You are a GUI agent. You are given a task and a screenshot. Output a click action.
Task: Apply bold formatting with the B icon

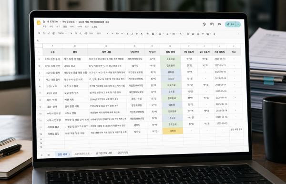(127, 34)
